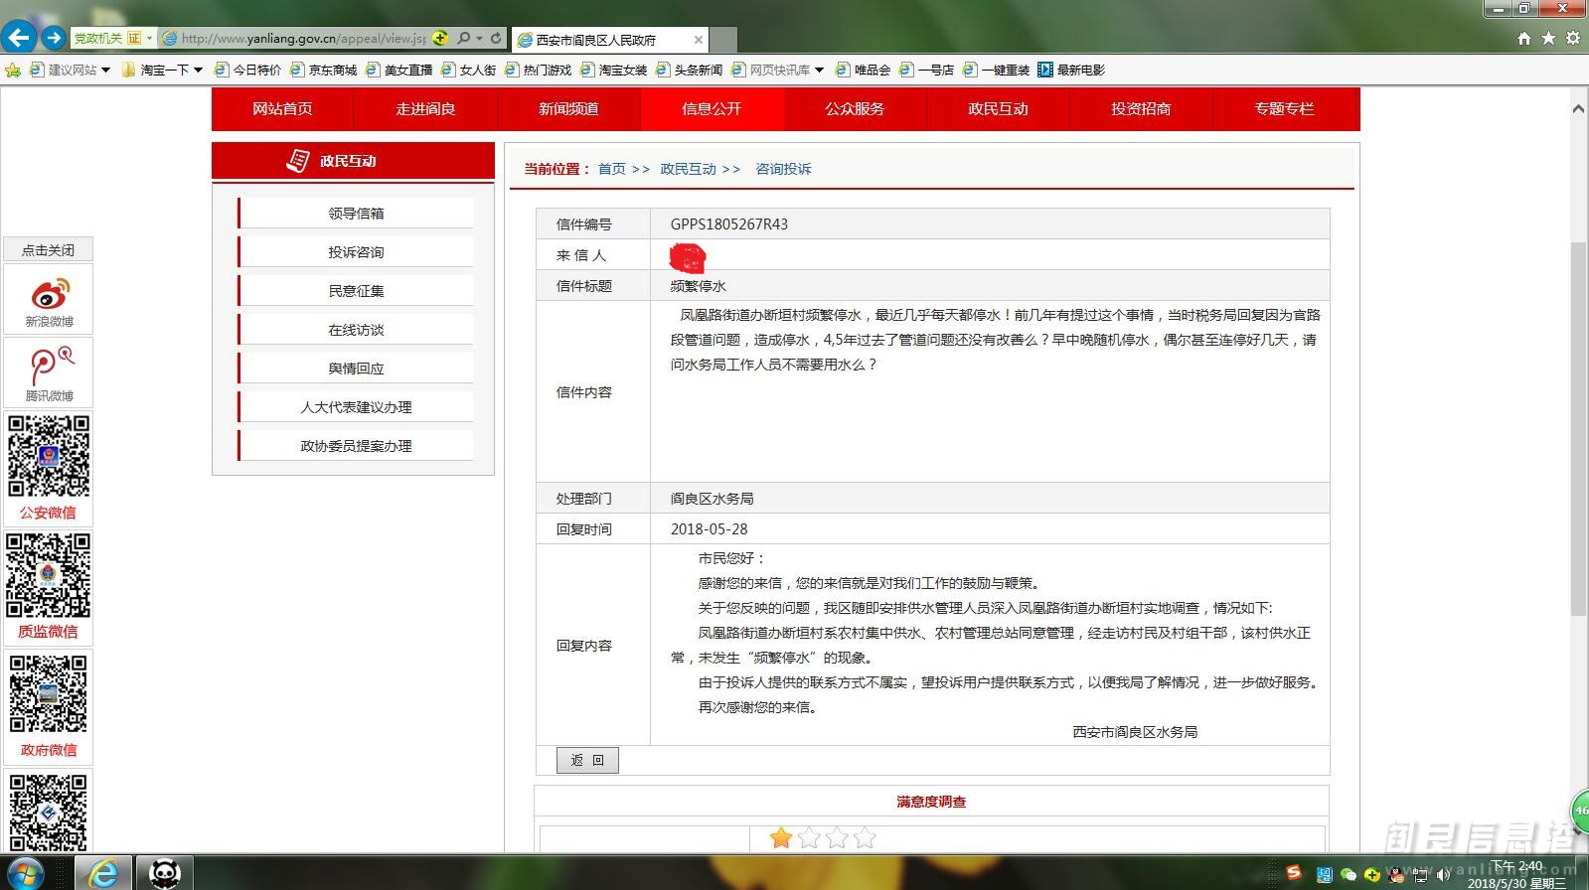Open the 走进阎良 nav menu
Screen dimensions: 1589x890
(x=425, y=109)
